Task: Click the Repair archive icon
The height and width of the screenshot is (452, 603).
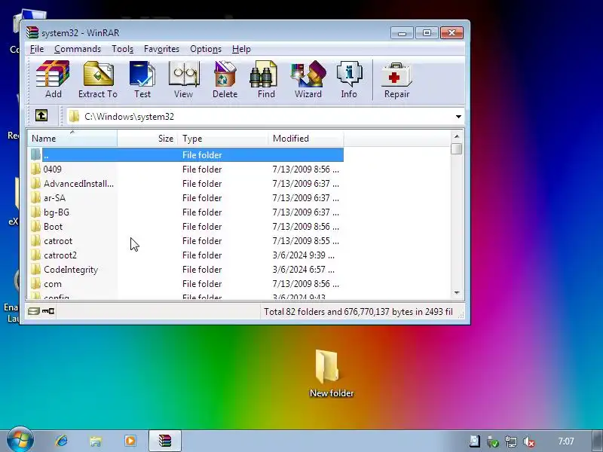Action: pyautogui.click(x=397, y=80)
